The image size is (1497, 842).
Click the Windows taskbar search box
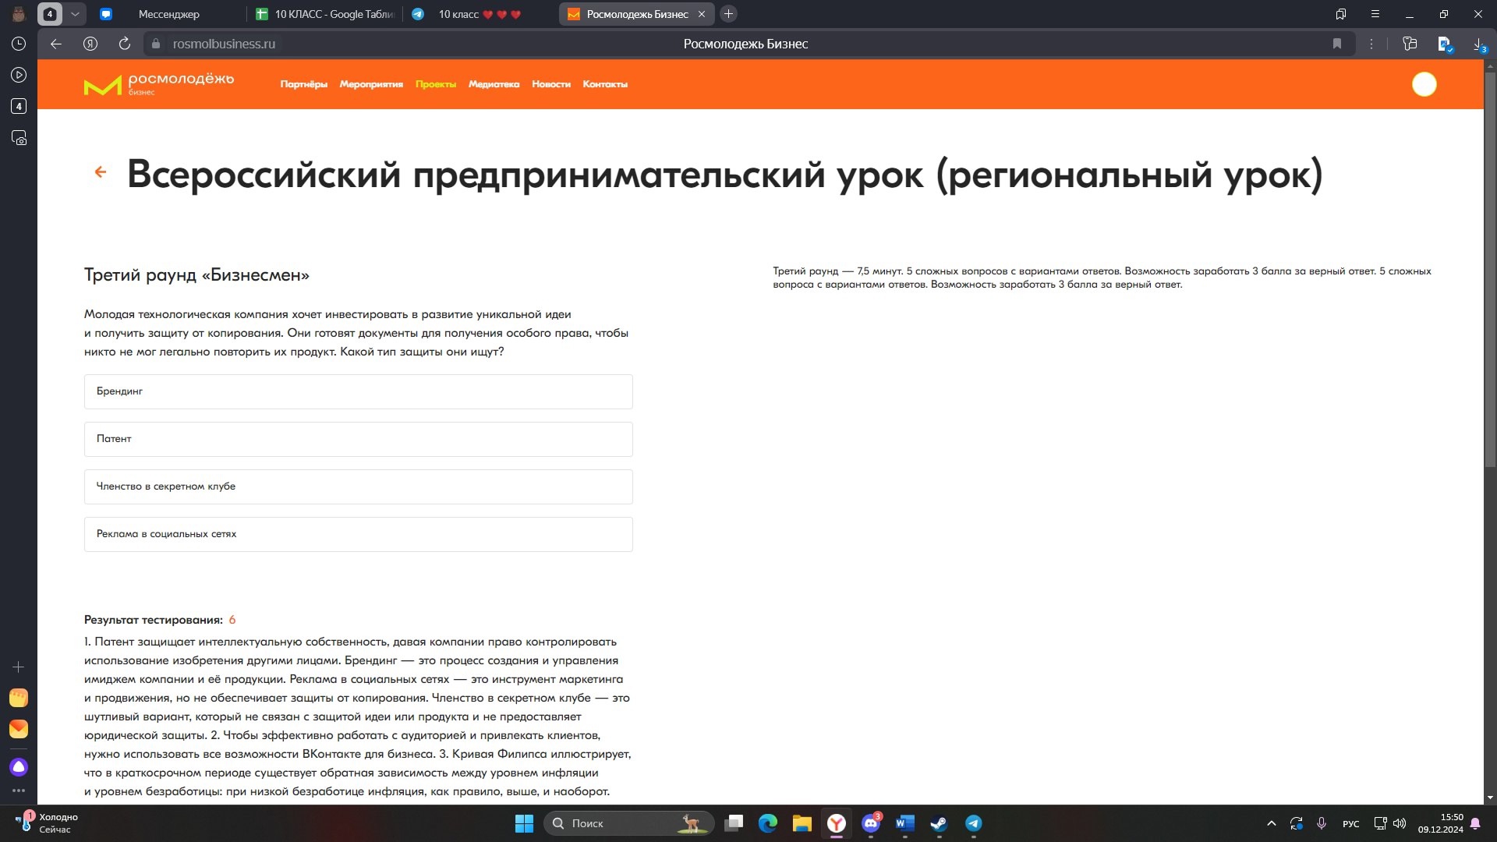tap(628, 823)
